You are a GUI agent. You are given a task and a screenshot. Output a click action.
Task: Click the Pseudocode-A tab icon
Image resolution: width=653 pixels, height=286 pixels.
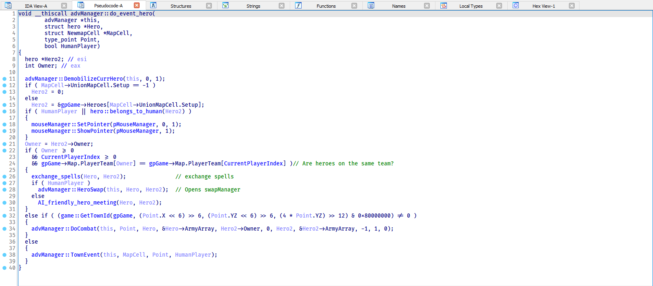tap(81, 5)
